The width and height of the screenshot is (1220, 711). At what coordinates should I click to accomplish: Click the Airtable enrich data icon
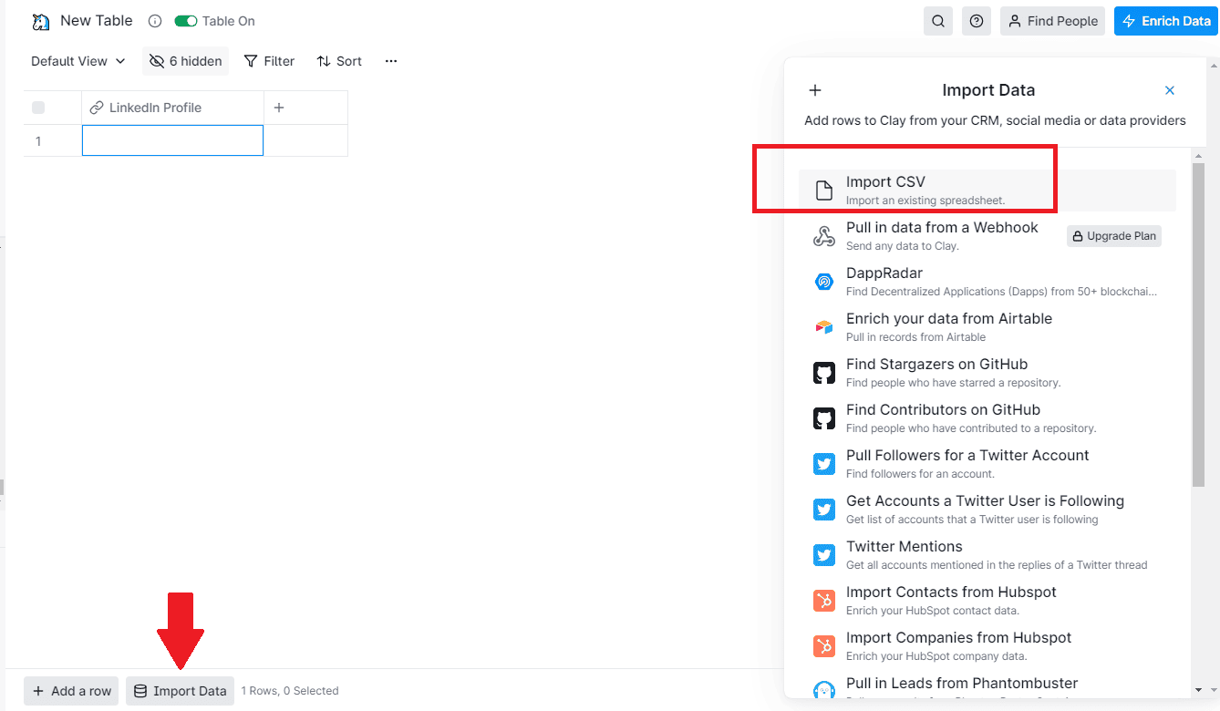pos(823,327)
